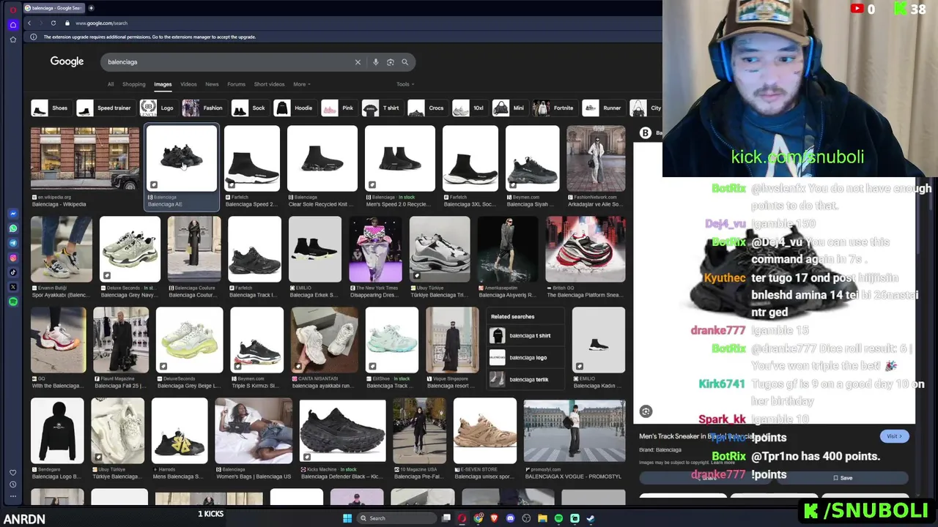Screen dimensions: 938x527
Task: Filter images by Runner chip
Action: (602, 108)
